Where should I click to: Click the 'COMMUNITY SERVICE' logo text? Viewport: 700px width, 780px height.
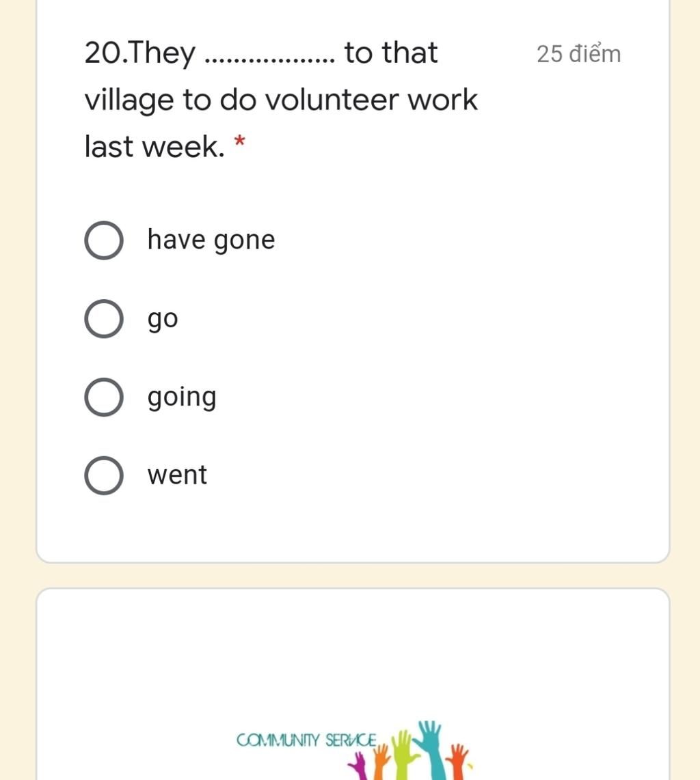click(306, 740)
